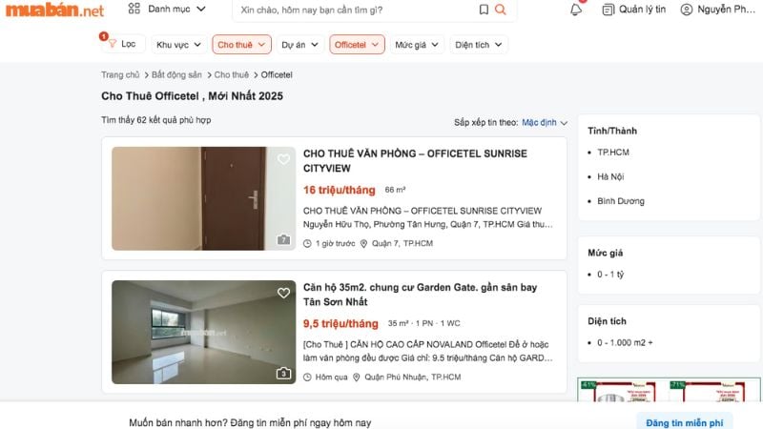Select price range 0 - 1 tỷ
The width and height of the screenshot is (763, 429).
point(610,275)
